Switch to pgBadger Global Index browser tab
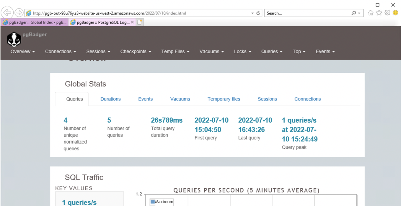 tap(35, 22)
